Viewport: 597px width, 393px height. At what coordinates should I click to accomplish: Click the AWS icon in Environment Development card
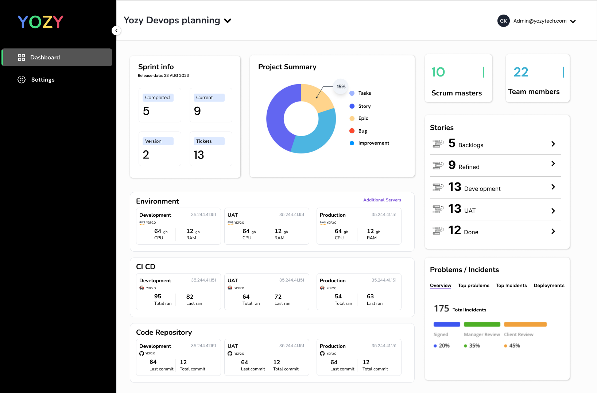click(x=142, y=223)
